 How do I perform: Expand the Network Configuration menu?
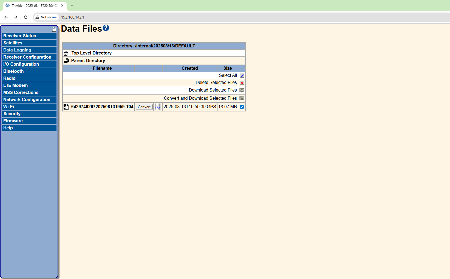[27, 100]
